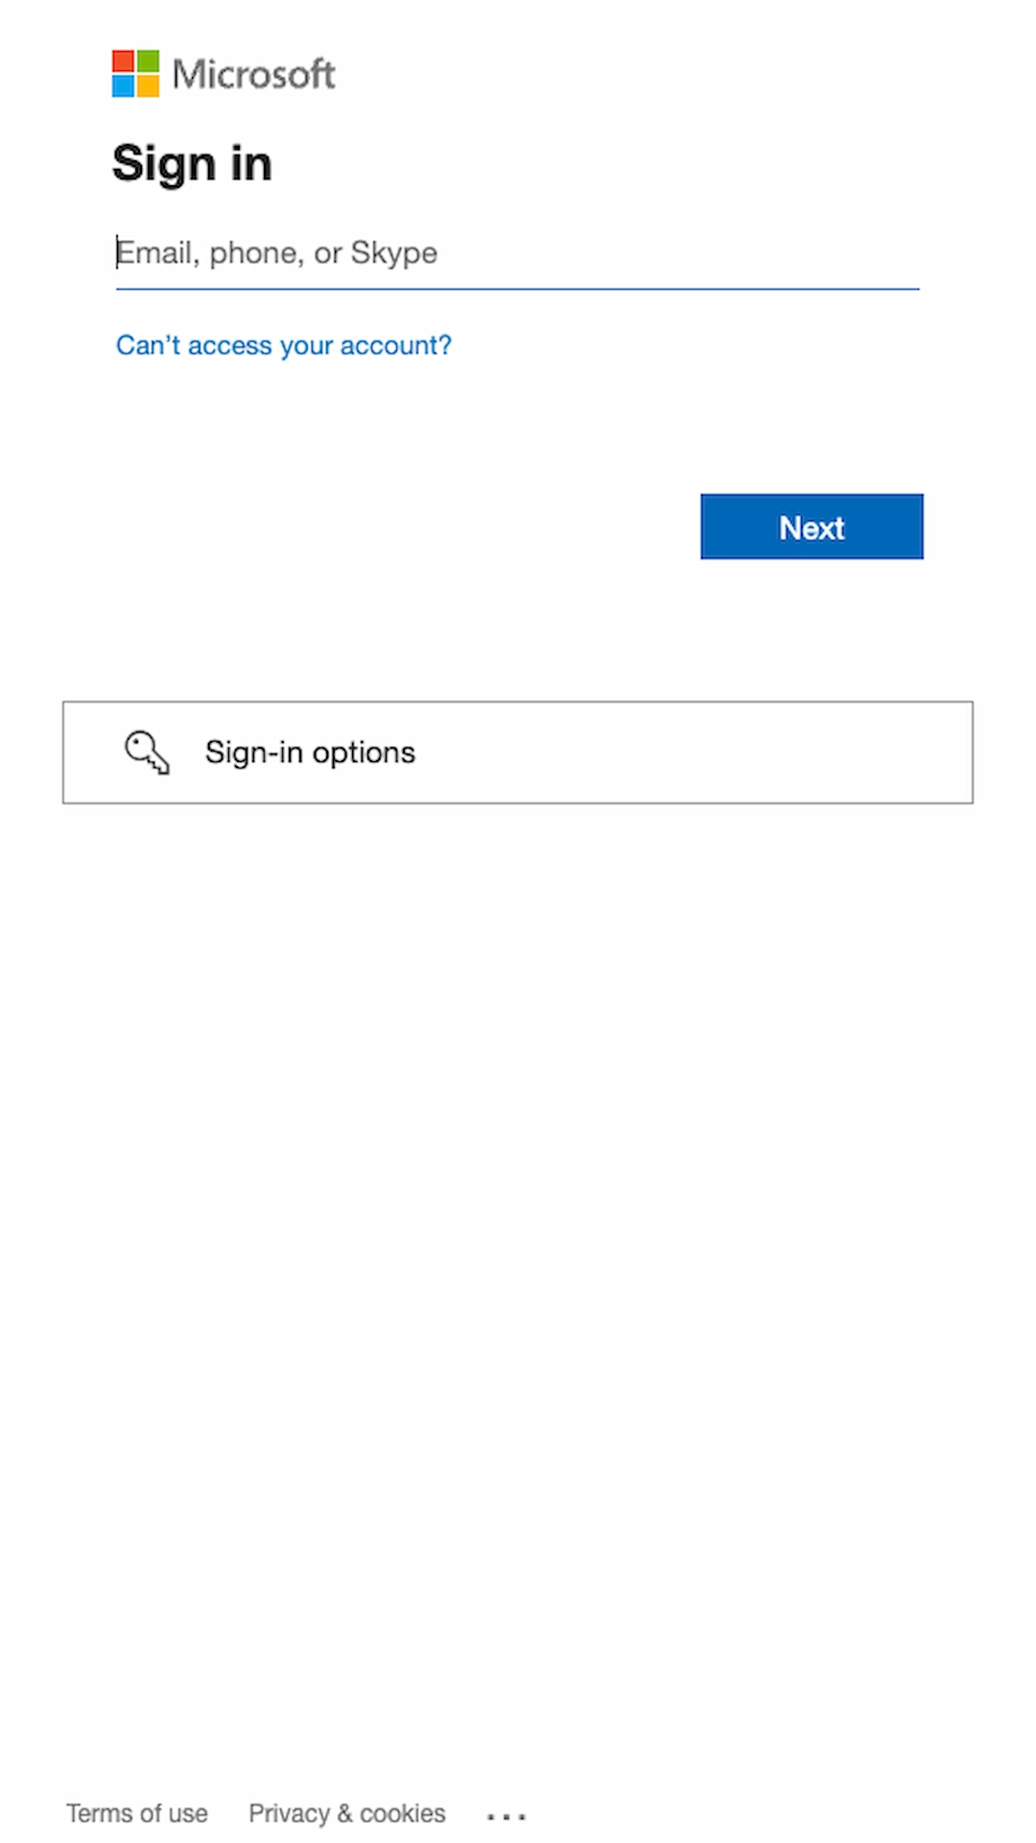Click the Skype word in the placeholder text
The height and width of the screenshot is (1843, 1036).
point(394,253)
